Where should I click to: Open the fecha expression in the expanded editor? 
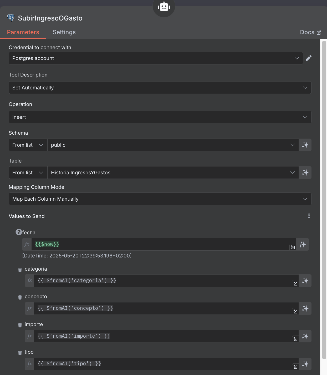coord(293,247)
